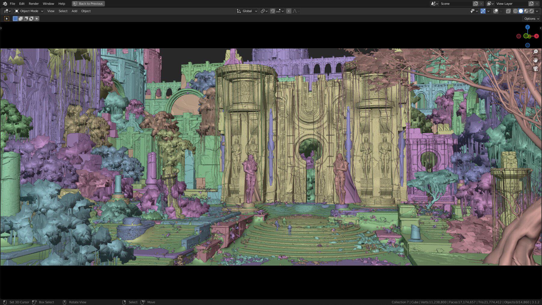Screen dimensions: 542x305
Task: Choose 'Extend selection' mode icon
Action: 20,19
